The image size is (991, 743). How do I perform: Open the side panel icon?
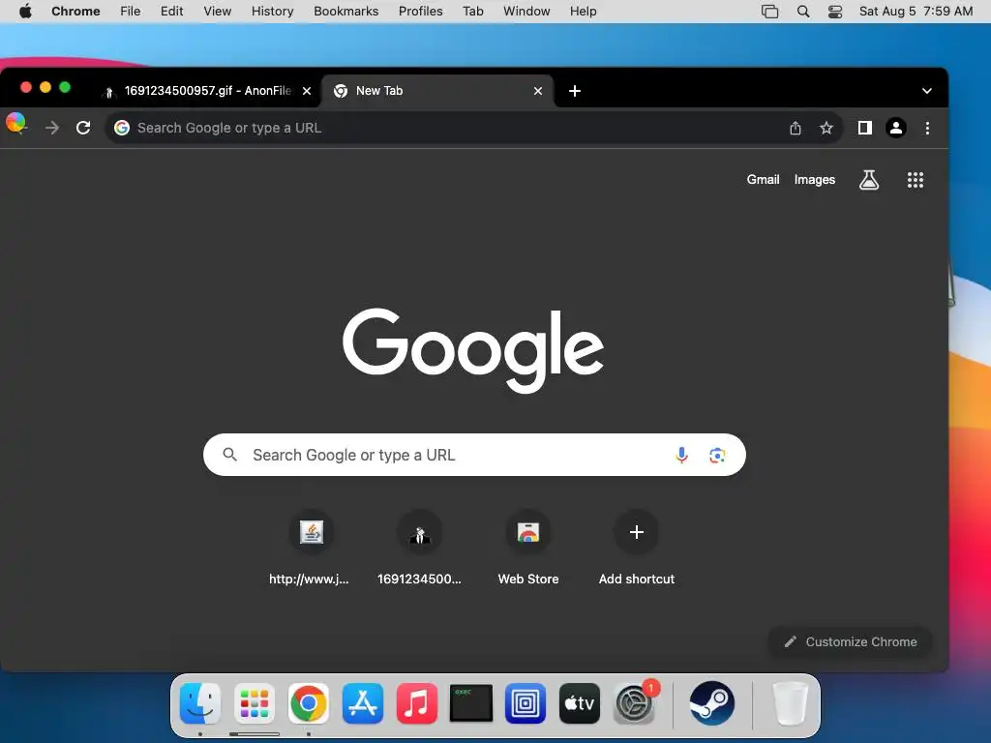point(864,129)
